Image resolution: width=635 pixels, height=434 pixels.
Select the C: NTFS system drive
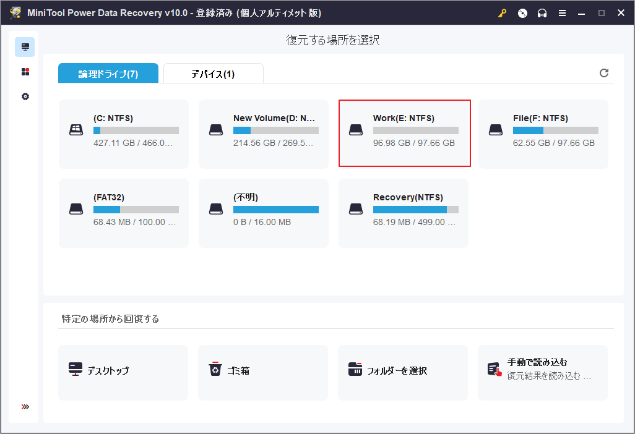[124, 134]
